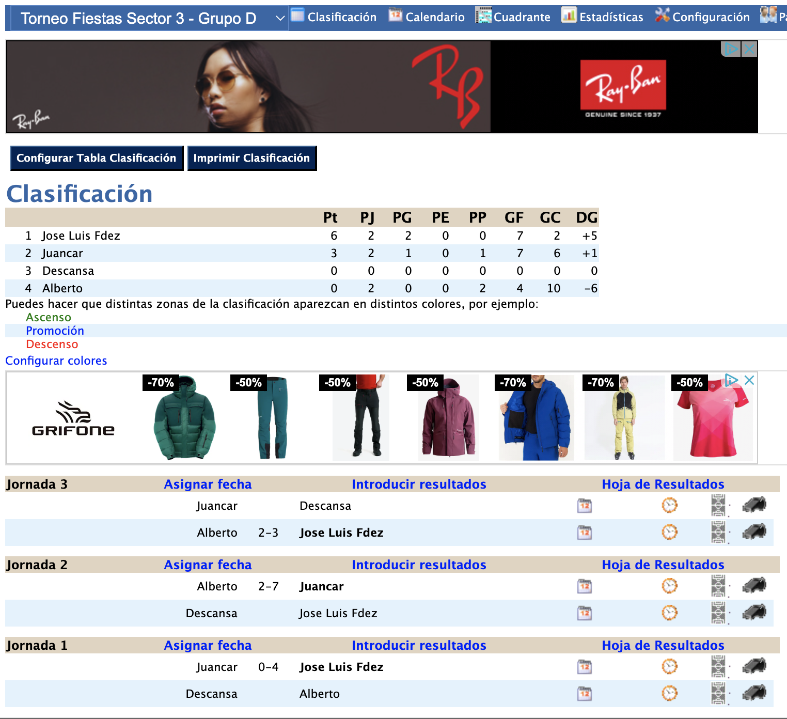Click clock icon for Juancar vs Descansa match
The width and height of the screenshot is (787, 719).
[x=669, y=505]
